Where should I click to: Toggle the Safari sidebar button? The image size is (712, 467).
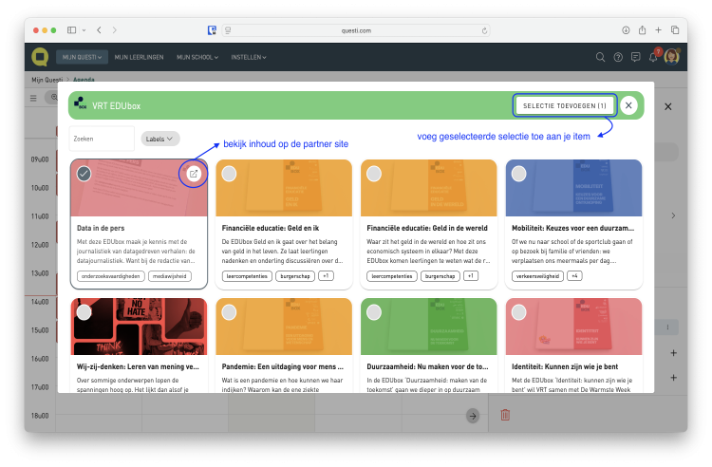click(72, 30)
